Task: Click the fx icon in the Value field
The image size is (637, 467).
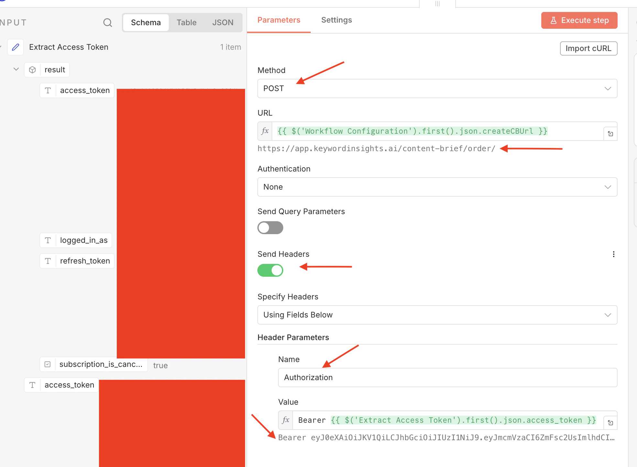Action: (286, 420)
